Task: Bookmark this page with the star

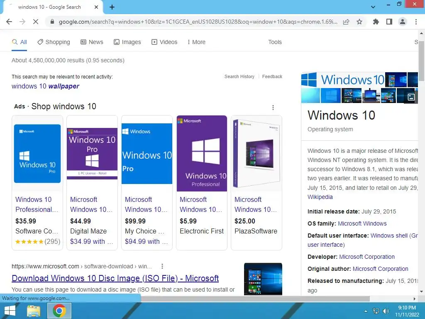Action: [359, 22]
